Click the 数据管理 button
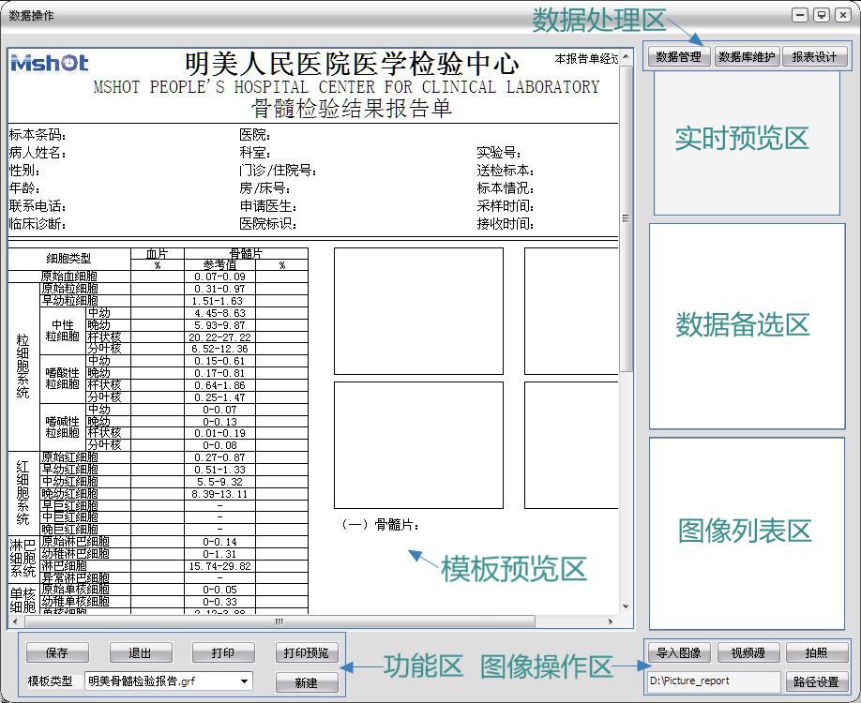The height and width of the screenshot is (703, 861). tap(678, 57)
